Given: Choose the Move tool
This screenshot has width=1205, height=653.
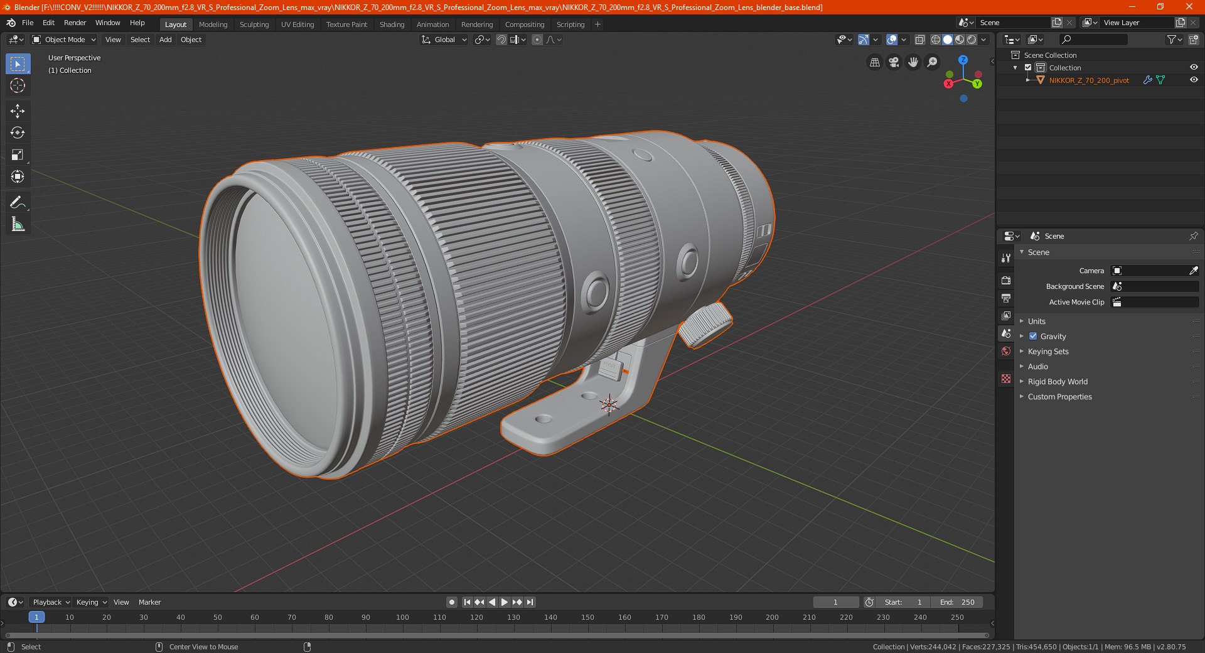Looking at the screenshot, I should [18, 111].
